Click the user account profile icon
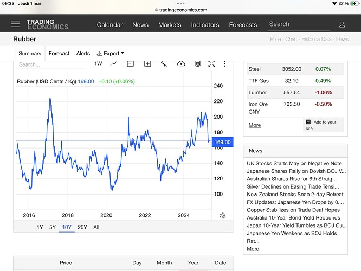The width and height of the screenshot is (361, 271). point(342,24)
